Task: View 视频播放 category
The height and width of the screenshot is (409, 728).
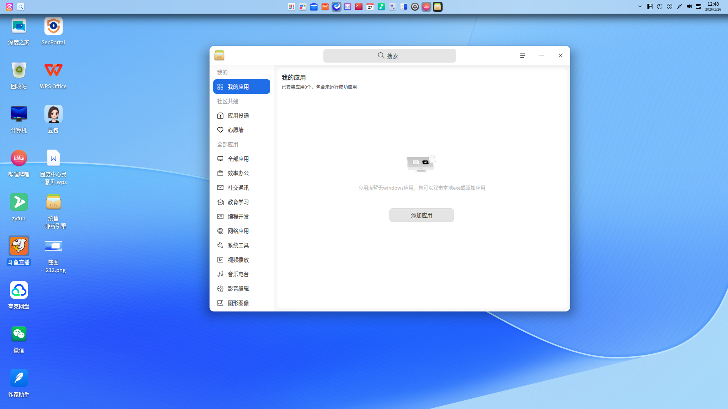Action: pos(242,260)
